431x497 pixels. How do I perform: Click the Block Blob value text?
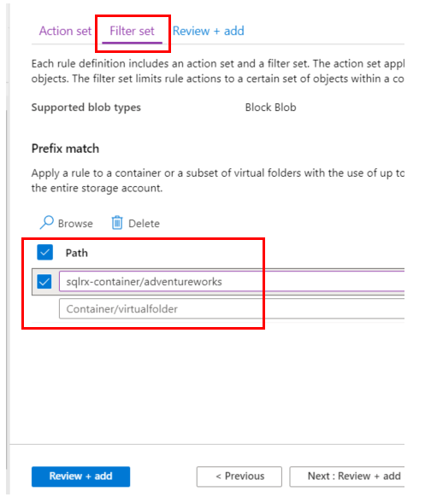tap(270, 108)
